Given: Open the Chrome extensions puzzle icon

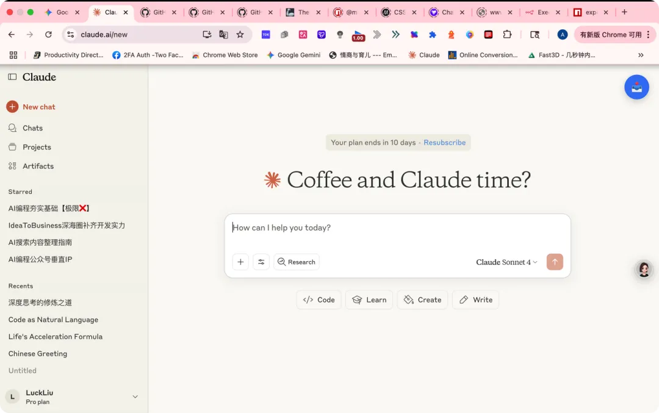Looking at the screenshot, I should click(507, 35).
